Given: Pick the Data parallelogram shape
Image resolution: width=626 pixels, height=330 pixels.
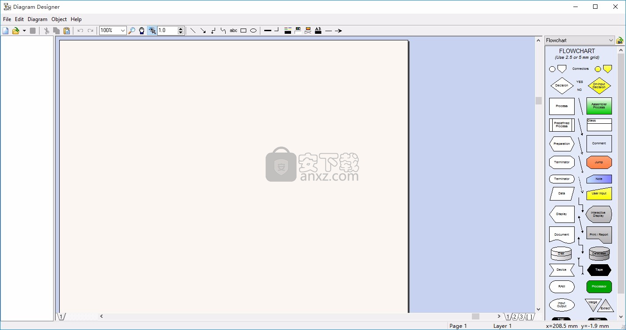Looking at the screenshot, I should click(x=562, y=194).
